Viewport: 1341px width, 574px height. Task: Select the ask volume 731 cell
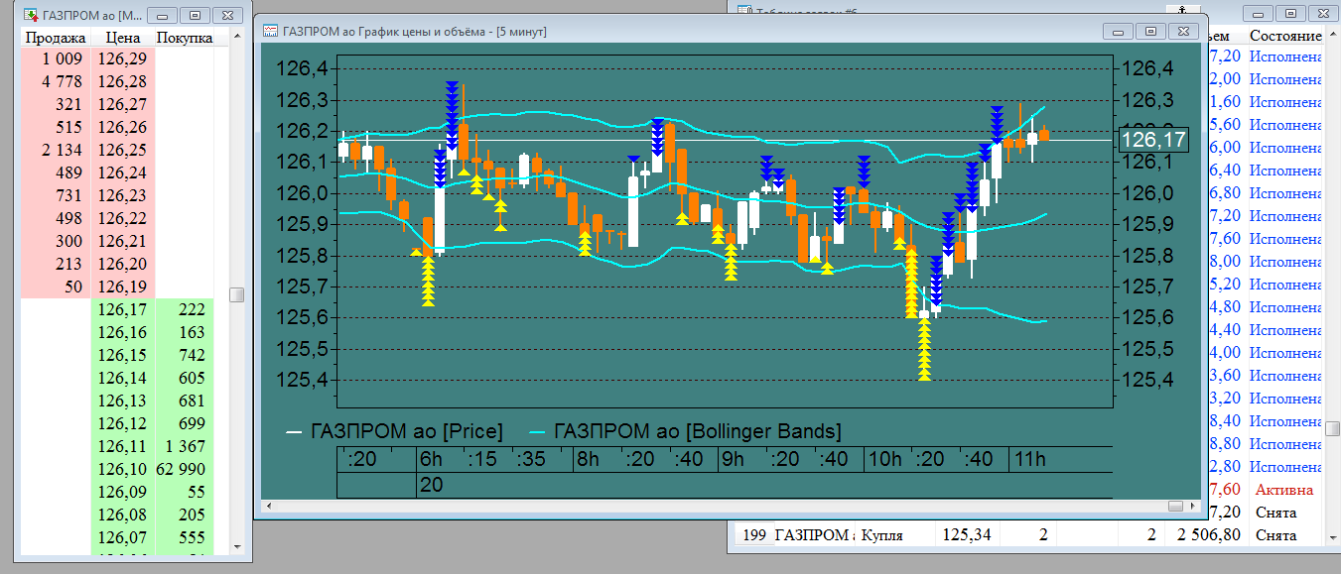56,196
